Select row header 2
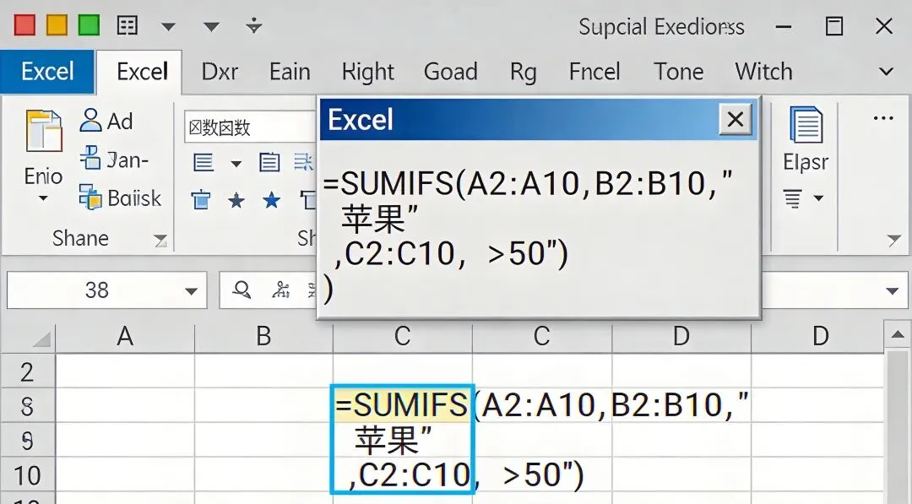Screen dimensions: 912x504 (27, 372)
